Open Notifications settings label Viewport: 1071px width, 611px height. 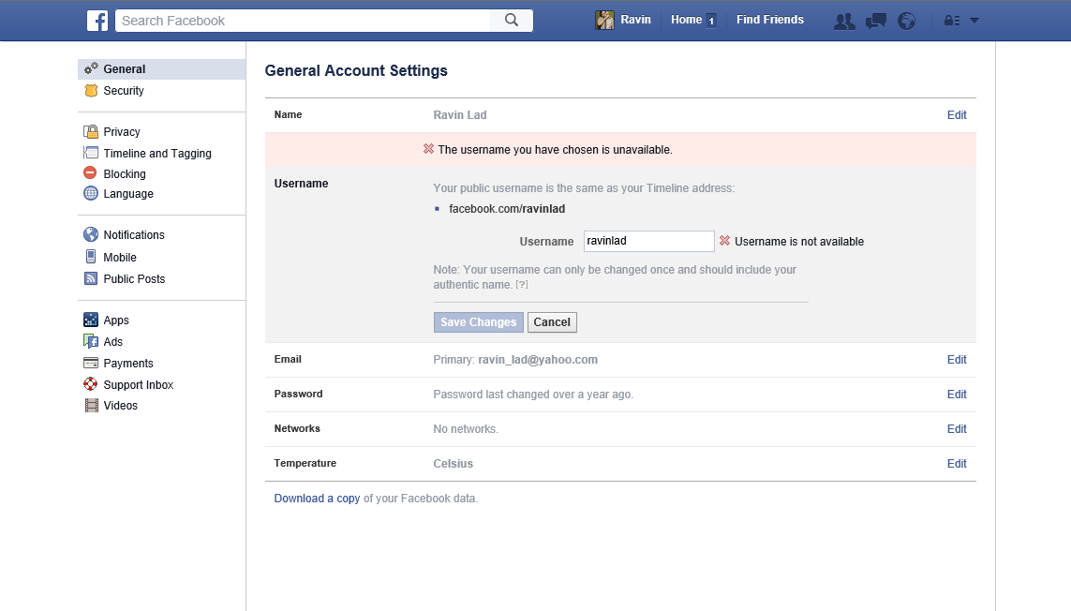[x=134, y=234]
